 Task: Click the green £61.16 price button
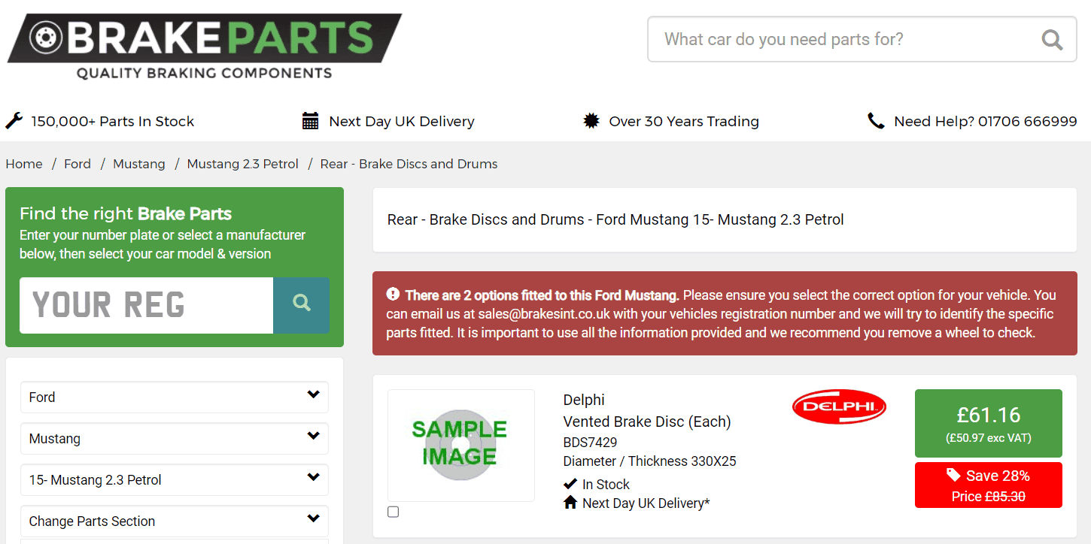coord(989,423)
